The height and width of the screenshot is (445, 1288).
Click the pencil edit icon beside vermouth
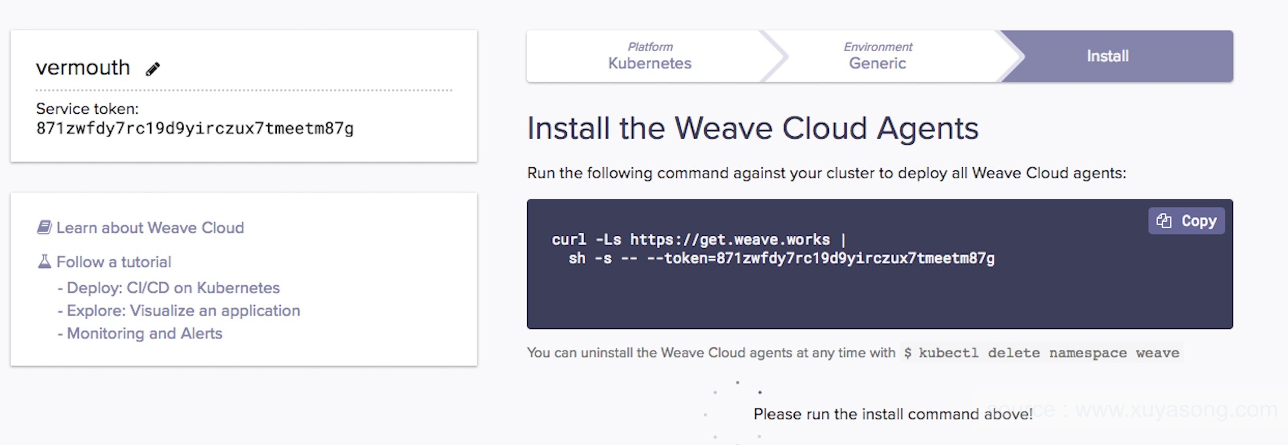(x=153, y=69)
